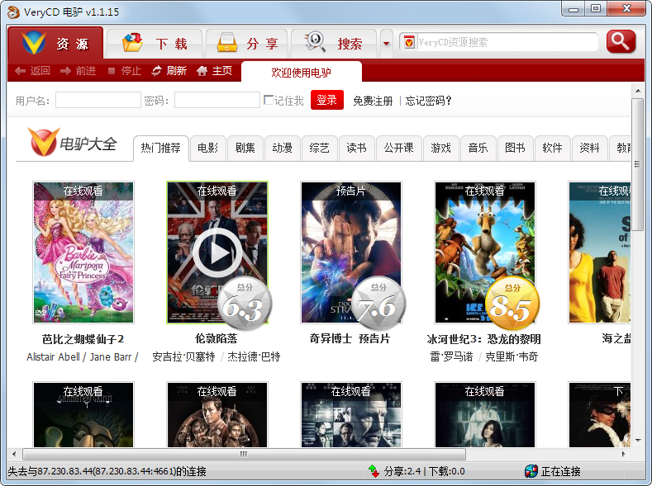Screen dimensions: 652x486
Task: Click the 雷·罗马诺 actor link
Action: point(451,357)
